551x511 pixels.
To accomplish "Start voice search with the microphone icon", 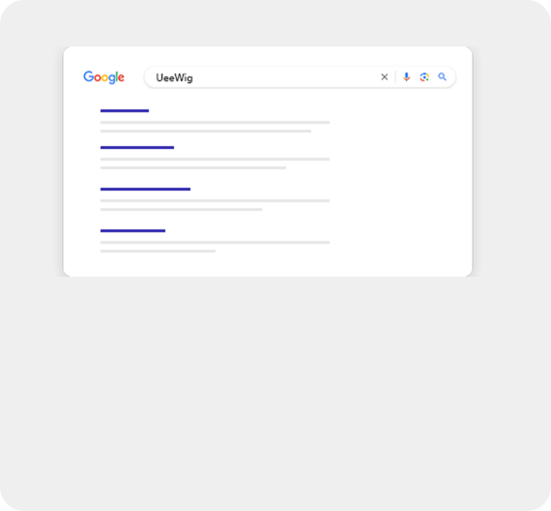I will (x=407, y=77).
